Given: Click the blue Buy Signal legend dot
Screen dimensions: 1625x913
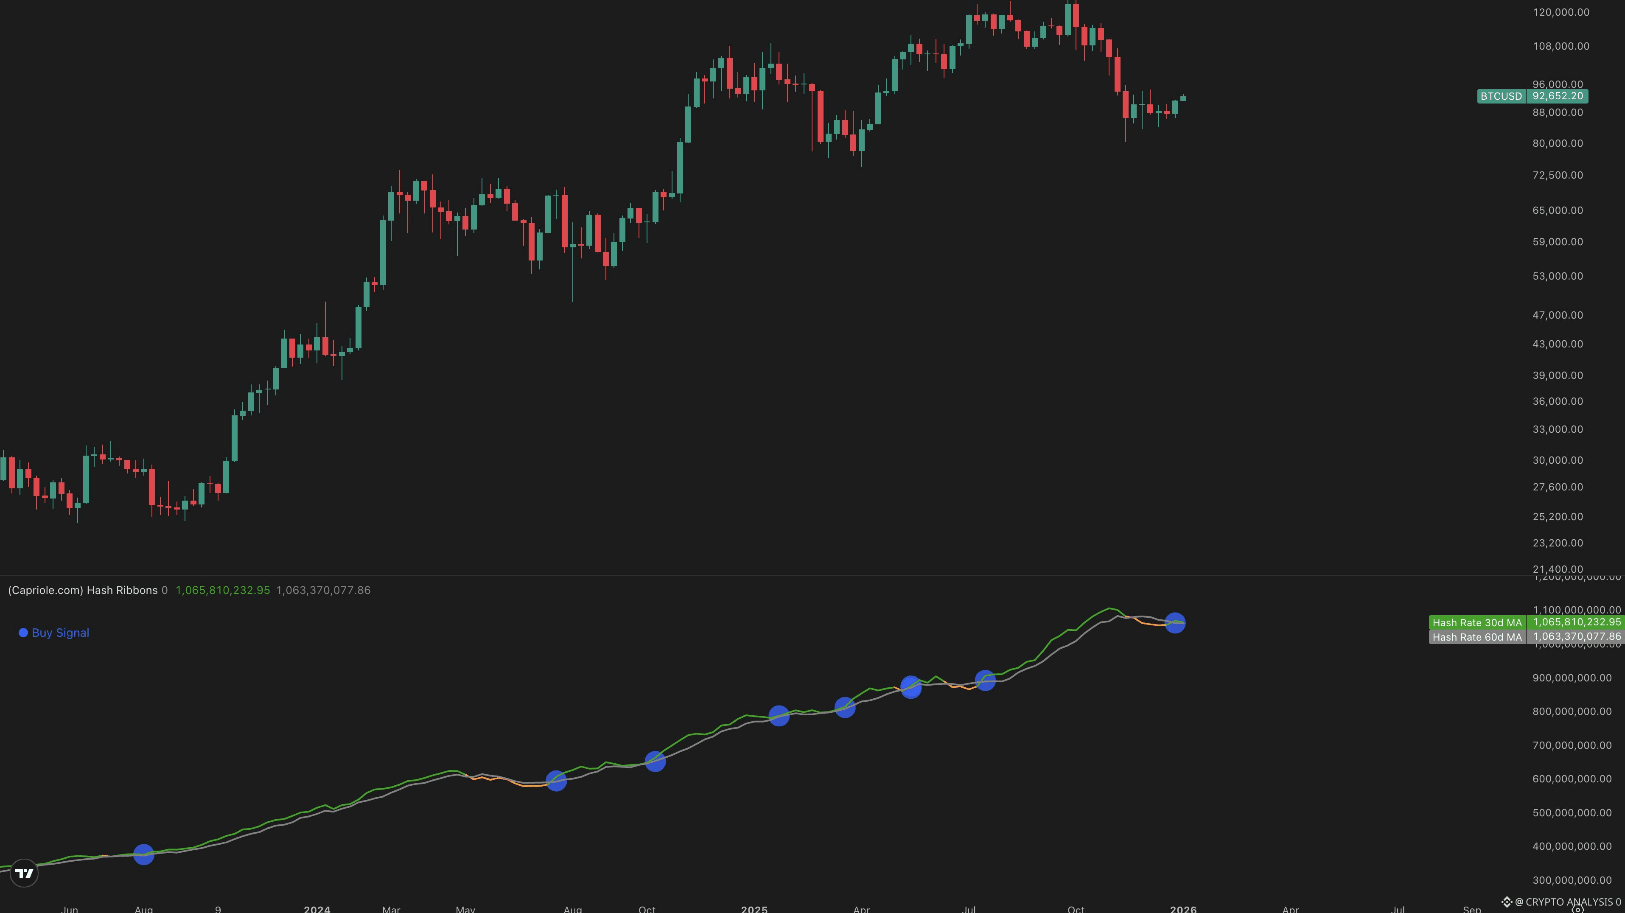Looking at the screenshot, I should [23, 633].
